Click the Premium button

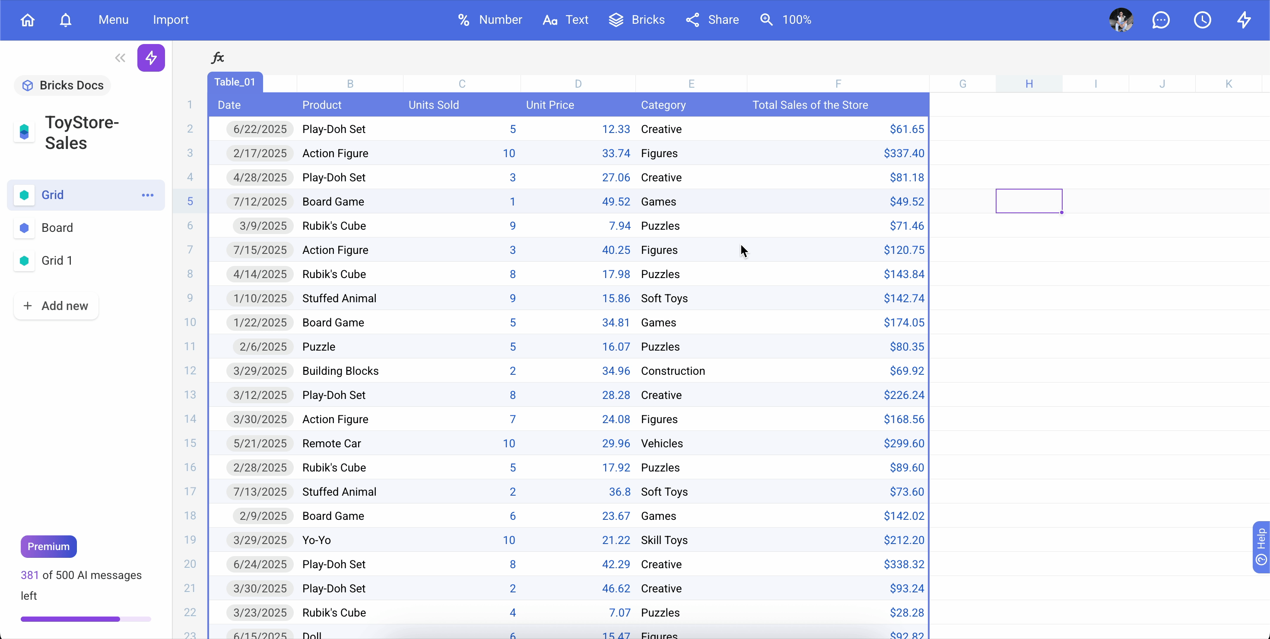click(x=48, y=546)
